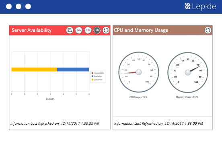Click the first white window dot
Image resolution: width=222 pixels, height=153 pixels.
coord(9,6)
